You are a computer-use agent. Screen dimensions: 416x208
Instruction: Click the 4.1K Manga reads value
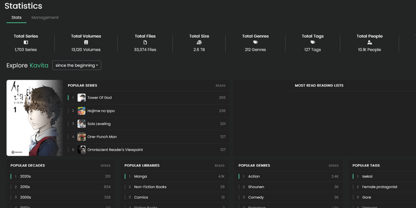(x=222, y=176)
